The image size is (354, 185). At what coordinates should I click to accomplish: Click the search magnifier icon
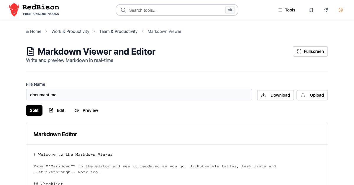pyautogui.click(x=123, y=10)
